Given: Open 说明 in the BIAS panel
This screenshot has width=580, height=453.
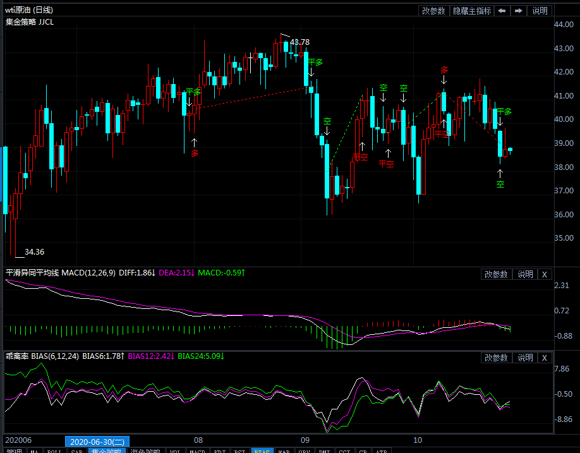Looking at the screenshot, I should (x=525, y=358).
